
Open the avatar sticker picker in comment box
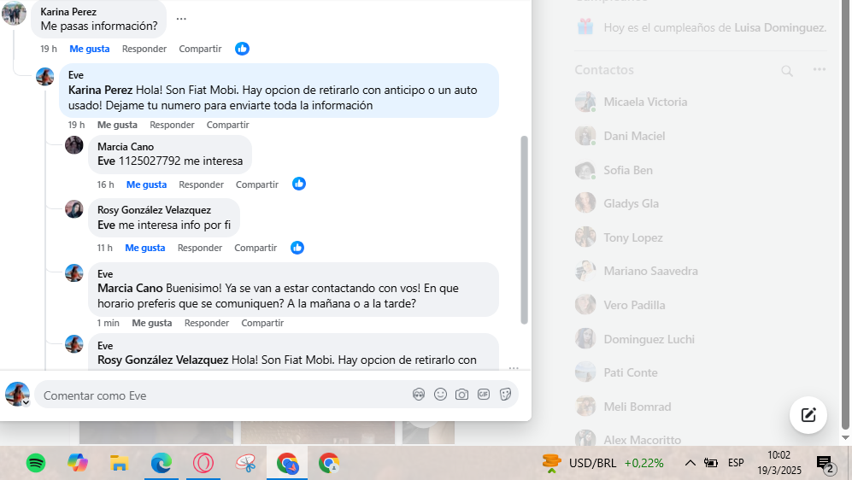[419, 395]
